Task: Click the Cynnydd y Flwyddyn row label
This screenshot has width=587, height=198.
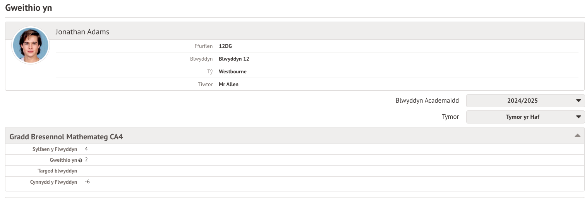Action: point(53,182)
